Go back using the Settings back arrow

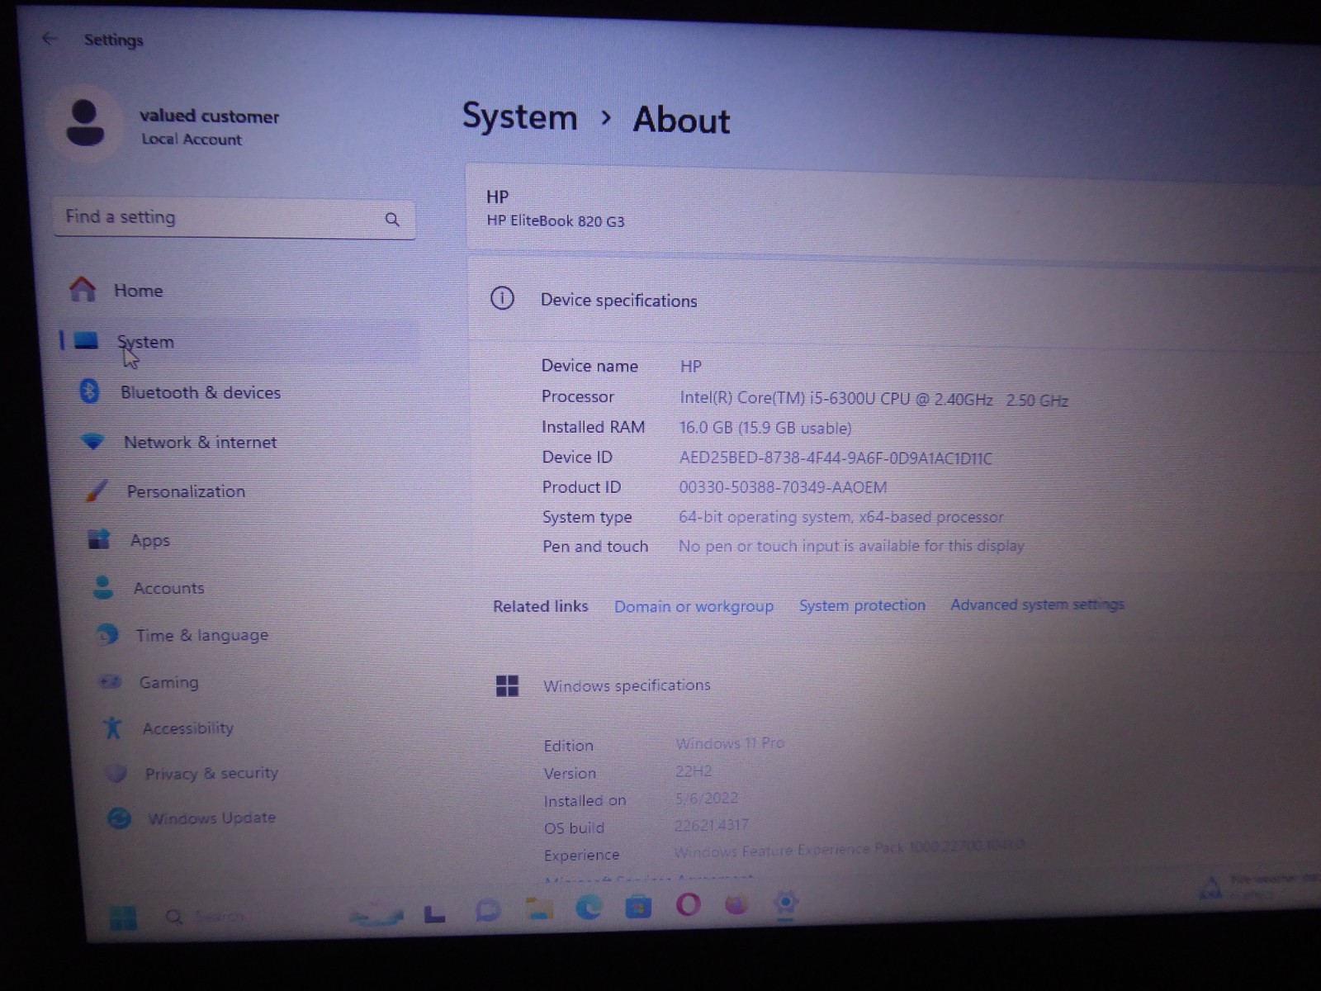coord(50,38)
